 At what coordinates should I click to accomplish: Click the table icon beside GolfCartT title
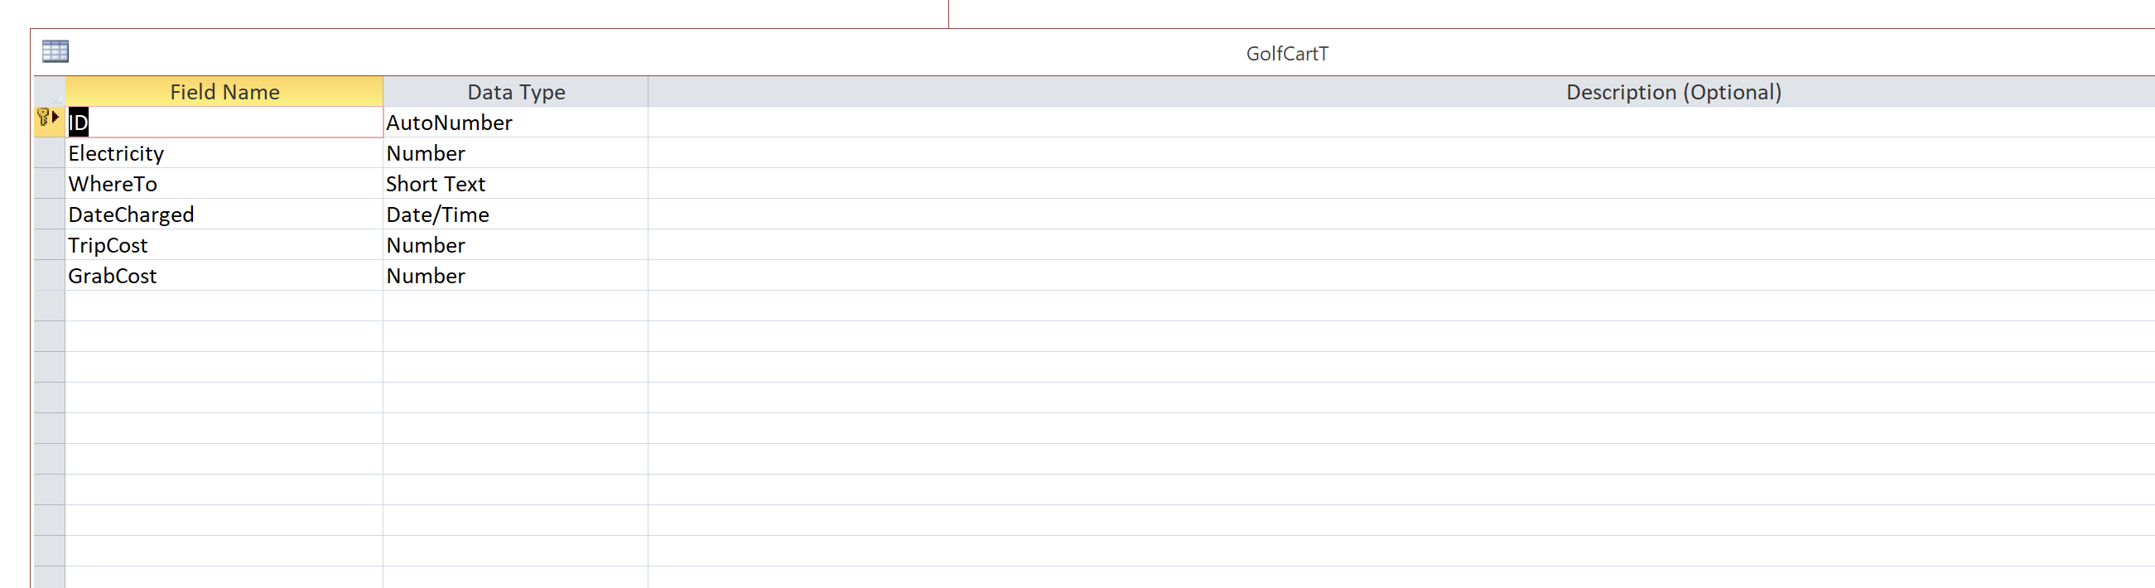click(x=55, y=52)
